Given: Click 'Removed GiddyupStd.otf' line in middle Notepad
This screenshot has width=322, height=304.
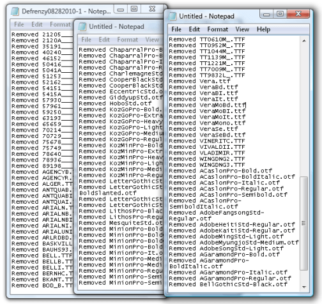Looking at the screenshot, I should tap(121, 98).
